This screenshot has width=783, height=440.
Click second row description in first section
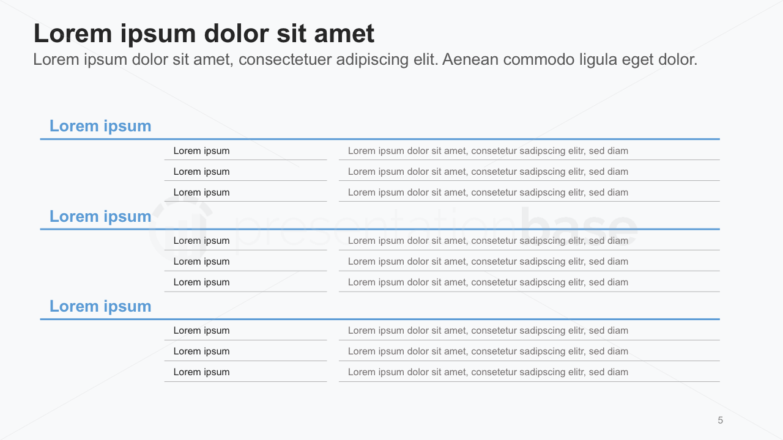click(488, 172)
